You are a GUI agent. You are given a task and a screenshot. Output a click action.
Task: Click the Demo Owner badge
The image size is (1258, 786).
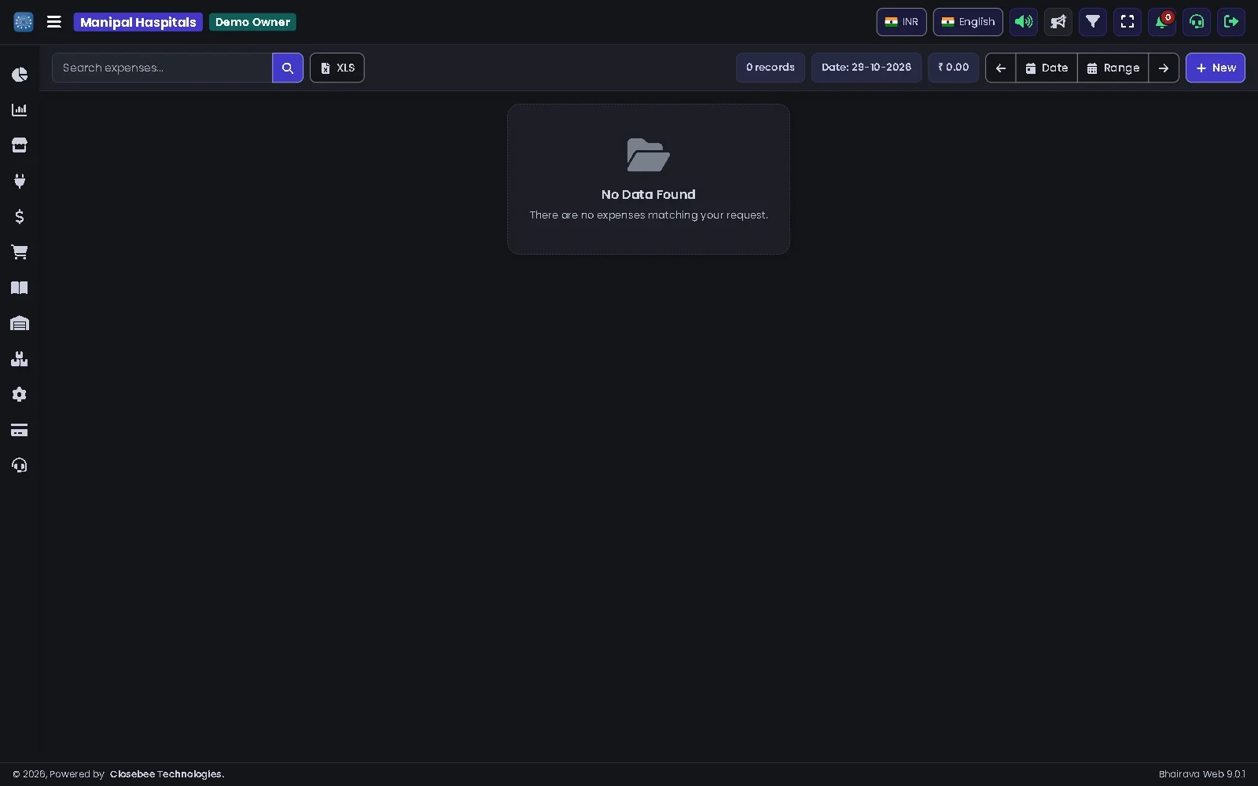click(252, 22)
